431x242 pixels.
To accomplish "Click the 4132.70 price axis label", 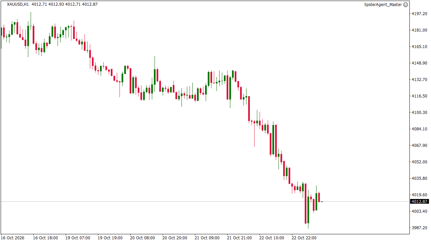I will click(x=419, y=80).
